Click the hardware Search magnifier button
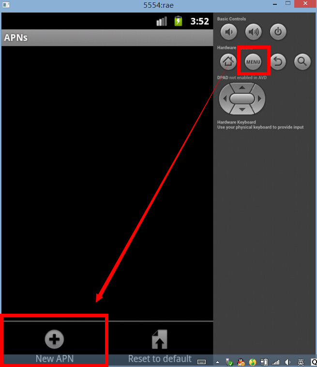 (x=302, y=62)
